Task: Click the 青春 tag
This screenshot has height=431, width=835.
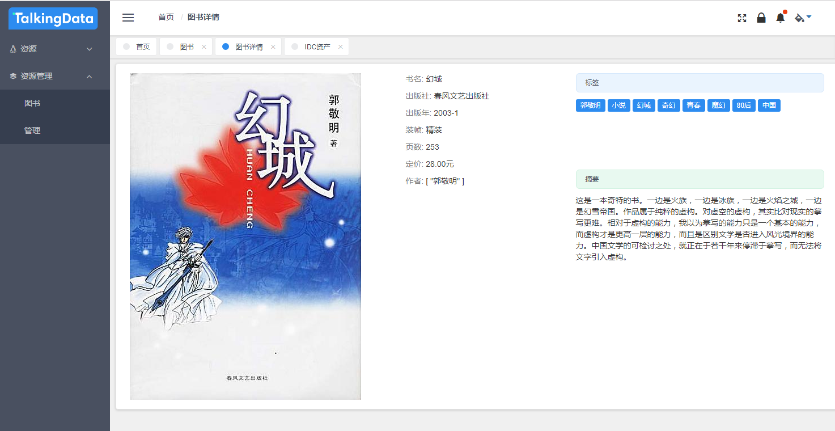Action: point(694,105)
